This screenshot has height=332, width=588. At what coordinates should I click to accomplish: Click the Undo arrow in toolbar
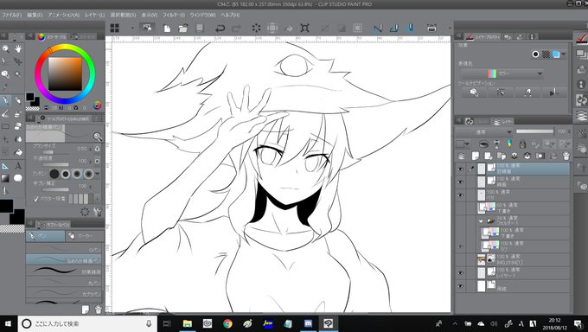pos(220,29)
